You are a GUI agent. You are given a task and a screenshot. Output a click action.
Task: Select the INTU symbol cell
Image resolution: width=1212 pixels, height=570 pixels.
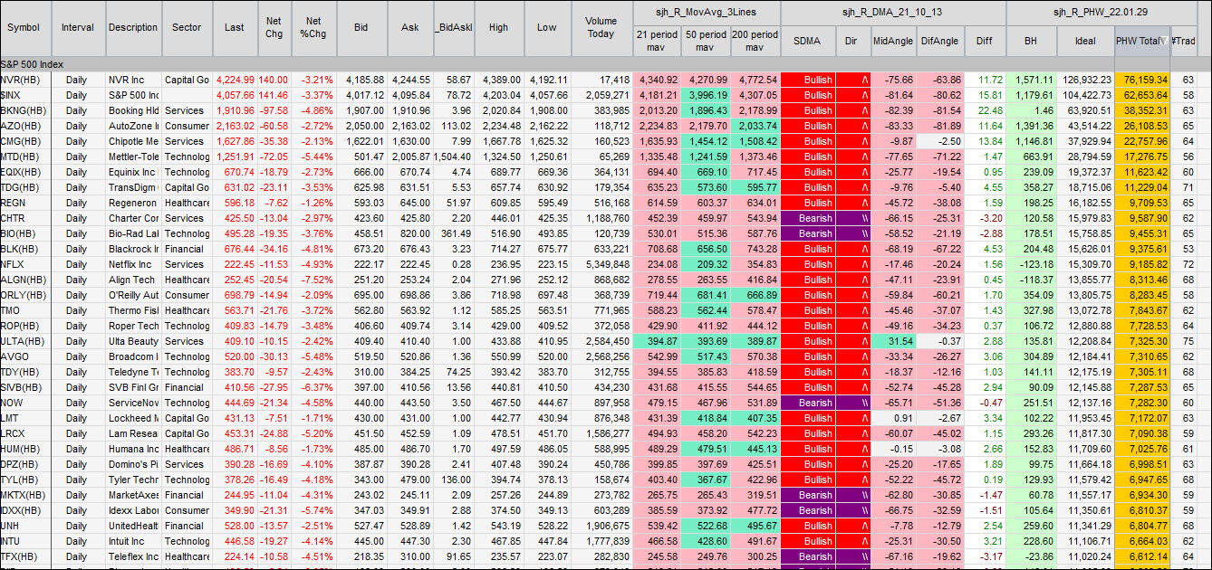(x=25, y=541)
